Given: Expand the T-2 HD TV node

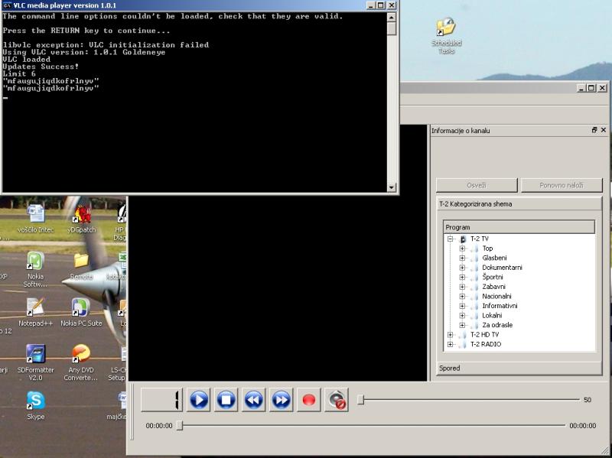Looking at the screenshot, I should (x=451, y=335).
